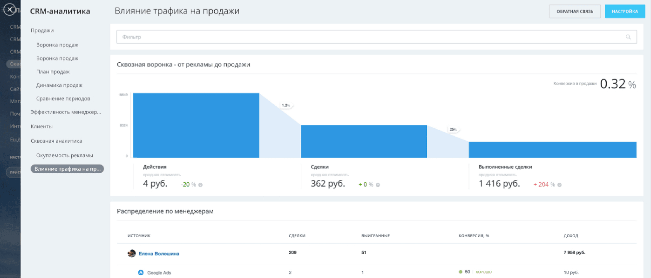Expand the Продажи section in sidebar
This screenshot has height=278, width=651.
(x=42, y=30)
